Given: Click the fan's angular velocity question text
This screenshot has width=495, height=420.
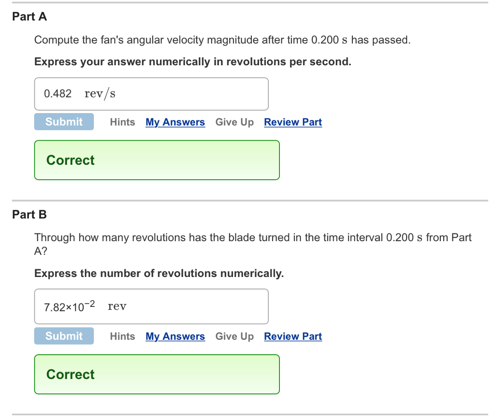Looking at the screenshot, I should [x=222, y=40].
